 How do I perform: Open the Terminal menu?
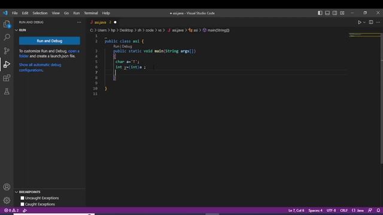91,13
